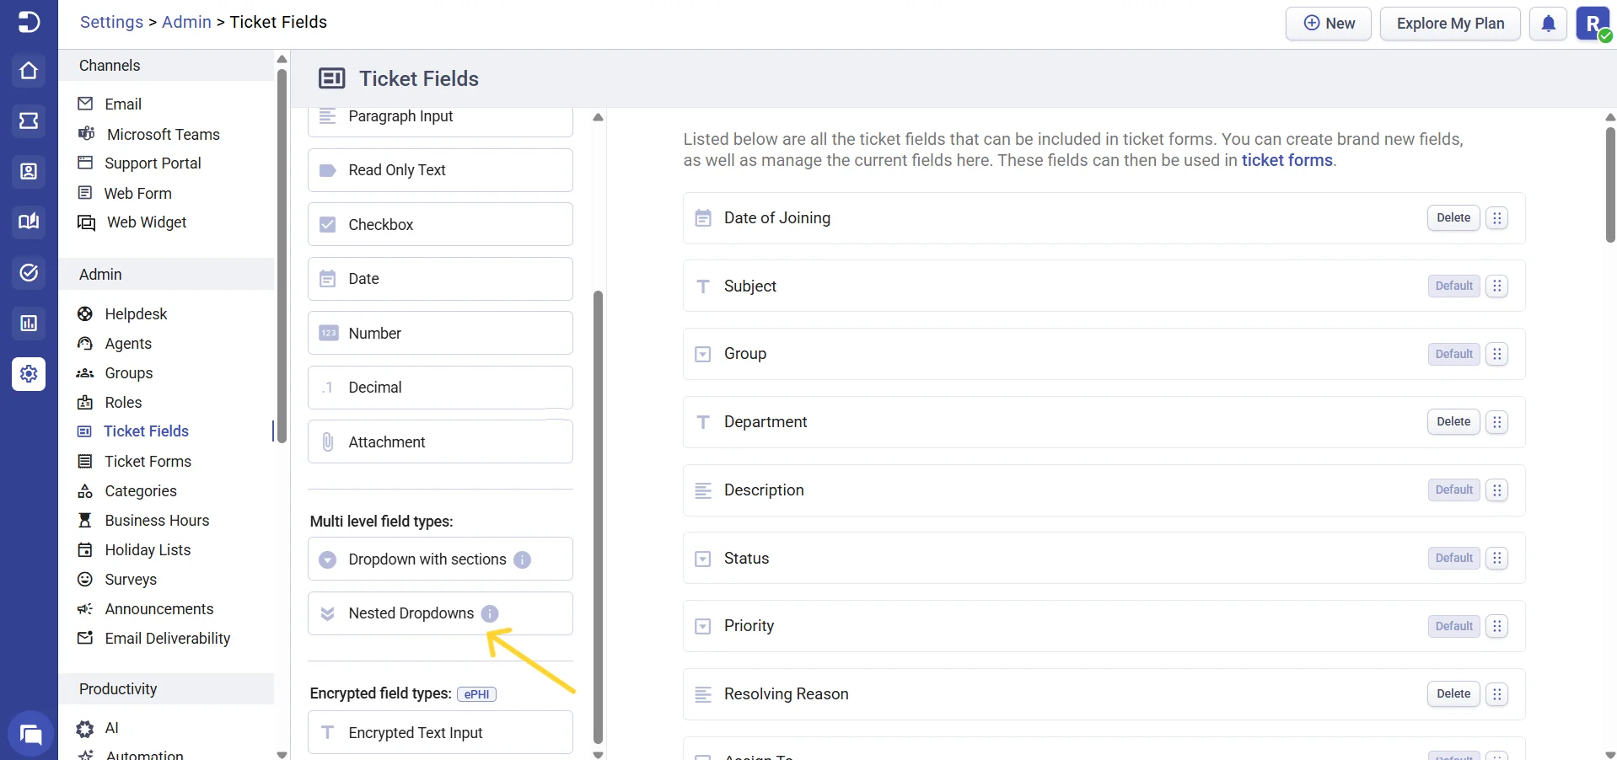Select the Date field type
The width and height of the screenshot is (1617, 760).
(x=440, y=279)
